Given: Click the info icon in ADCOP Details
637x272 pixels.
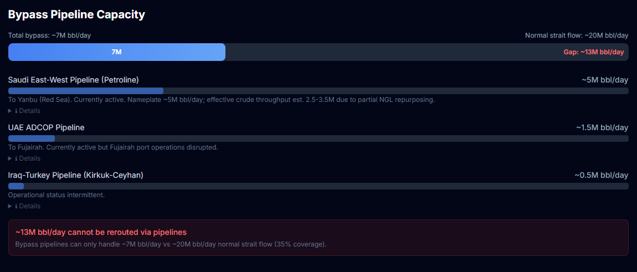Looking at the screenshot, I should point(16,158).
